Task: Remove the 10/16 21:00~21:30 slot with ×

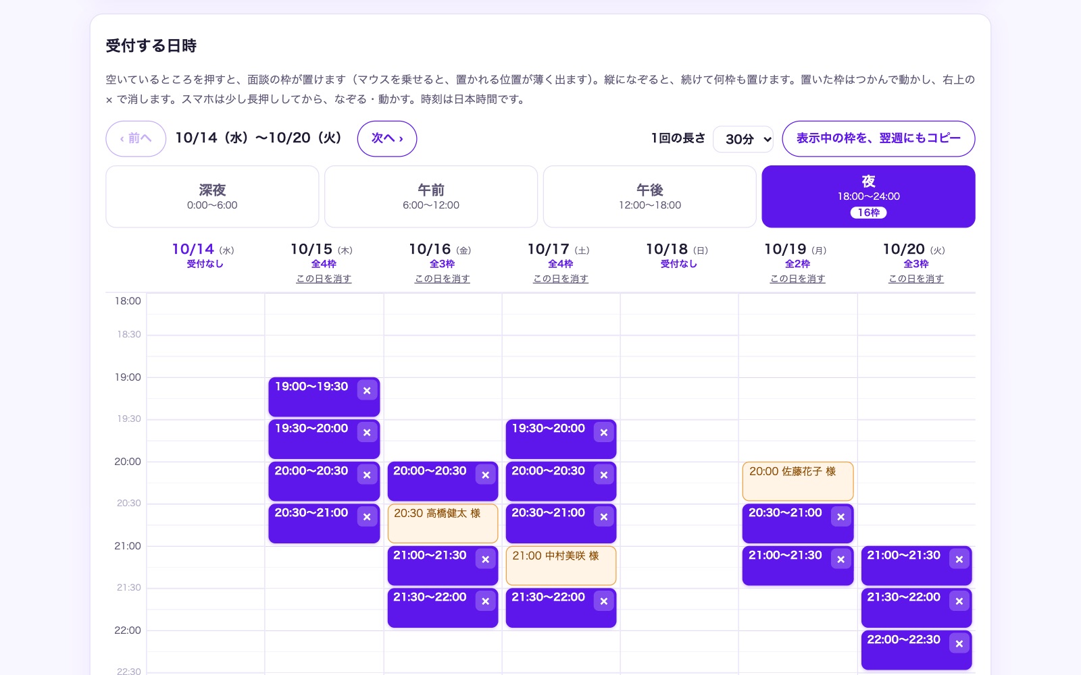Action: click(485, 559)
